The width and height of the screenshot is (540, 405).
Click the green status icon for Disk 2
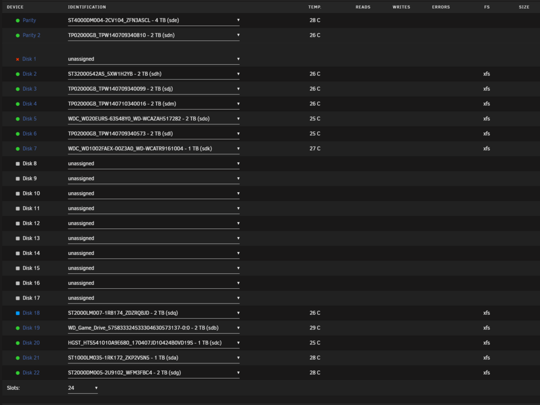(x=18, y=74)
